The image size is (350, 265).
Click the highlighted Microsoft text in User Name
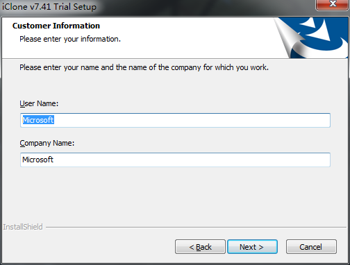click(x=38, y=120)
